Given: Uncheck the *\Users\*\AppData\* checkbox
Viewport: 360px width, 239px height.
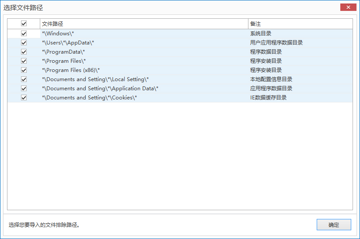Looking at the screenshot, I should click(x=24, y=43).
